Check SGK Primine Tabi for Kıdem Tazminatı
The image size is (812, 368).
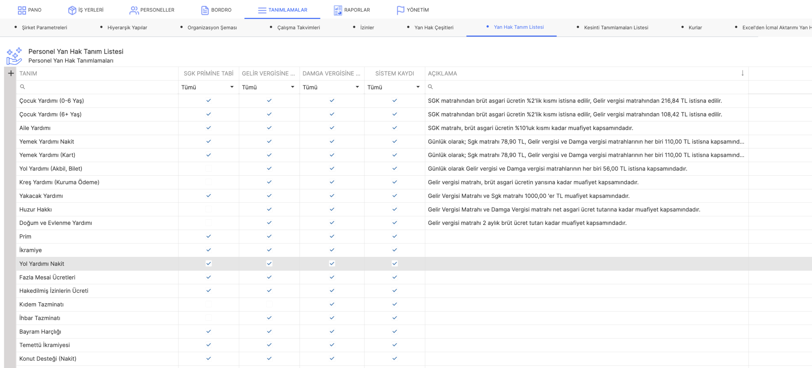(208, 304)
